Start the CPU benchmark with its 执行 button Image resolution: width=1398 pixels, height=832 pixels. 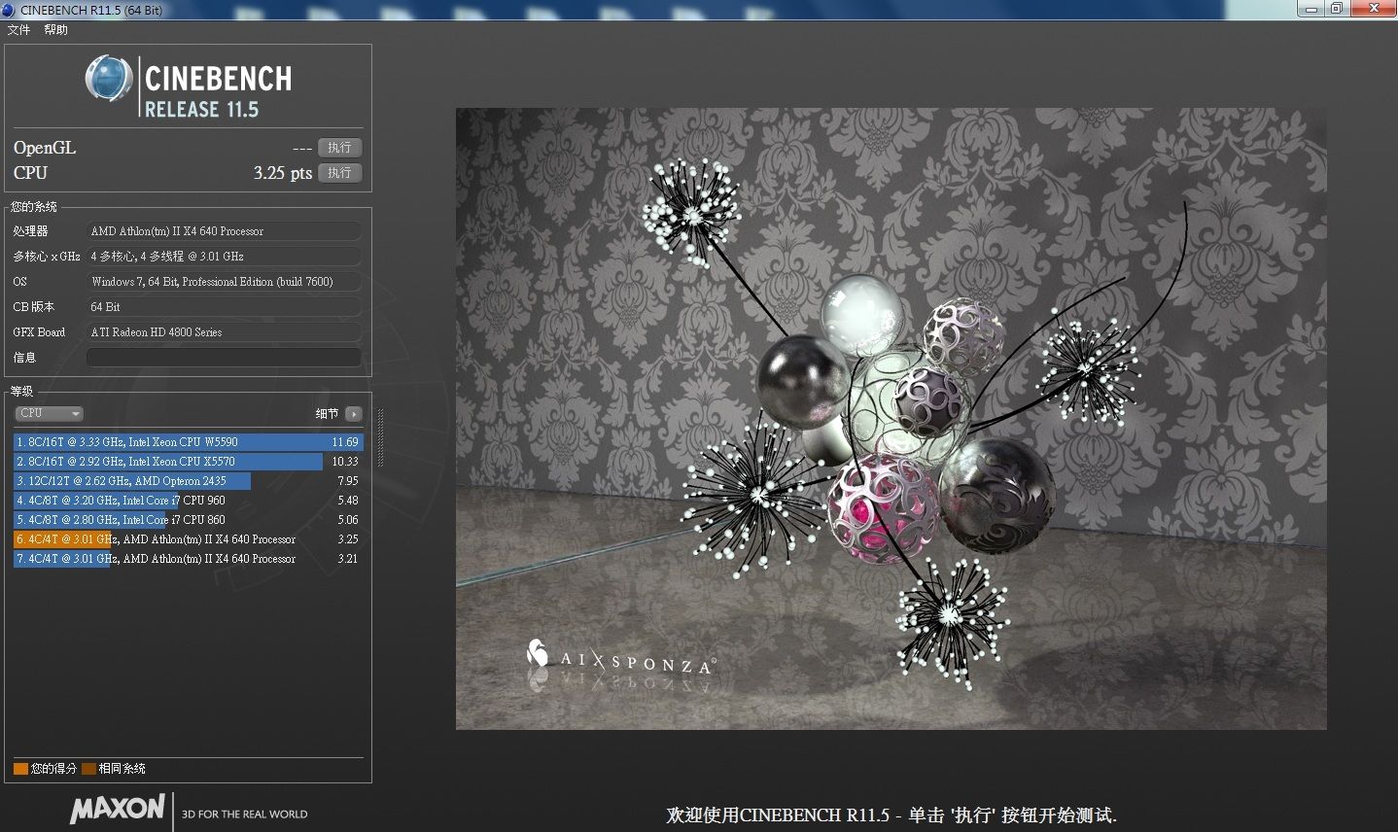coord(339,173)
